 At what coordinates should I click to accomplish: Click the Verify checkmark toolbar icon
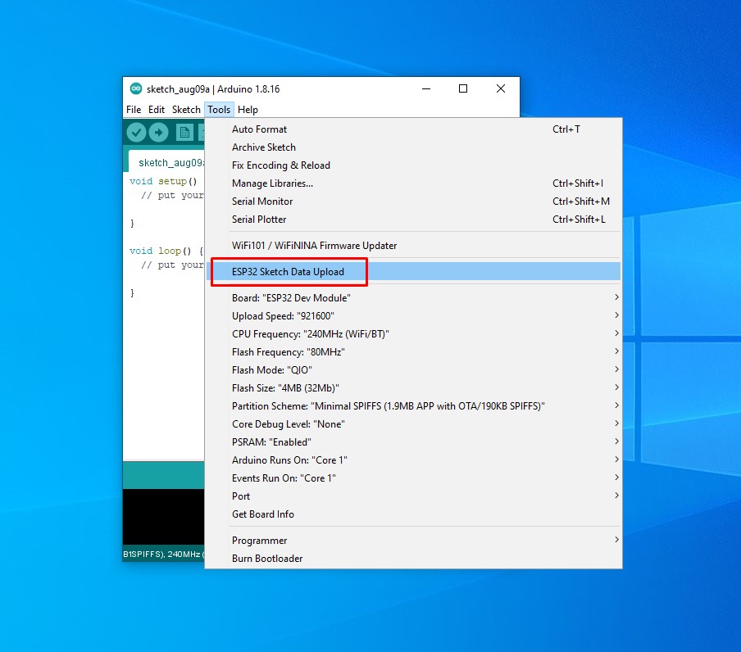click(x=136, y=133)
